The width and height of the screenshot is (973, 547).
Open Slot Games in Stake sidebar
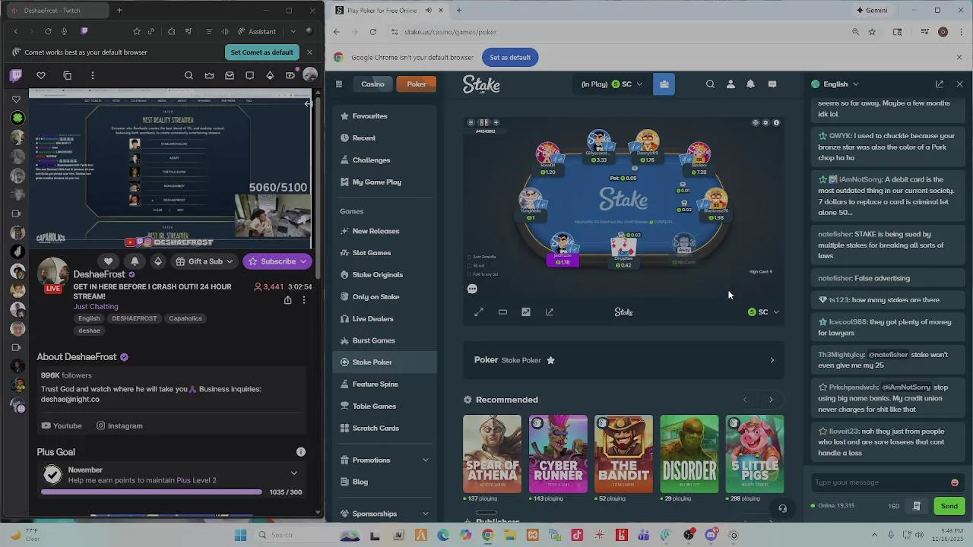click(385, 253)
